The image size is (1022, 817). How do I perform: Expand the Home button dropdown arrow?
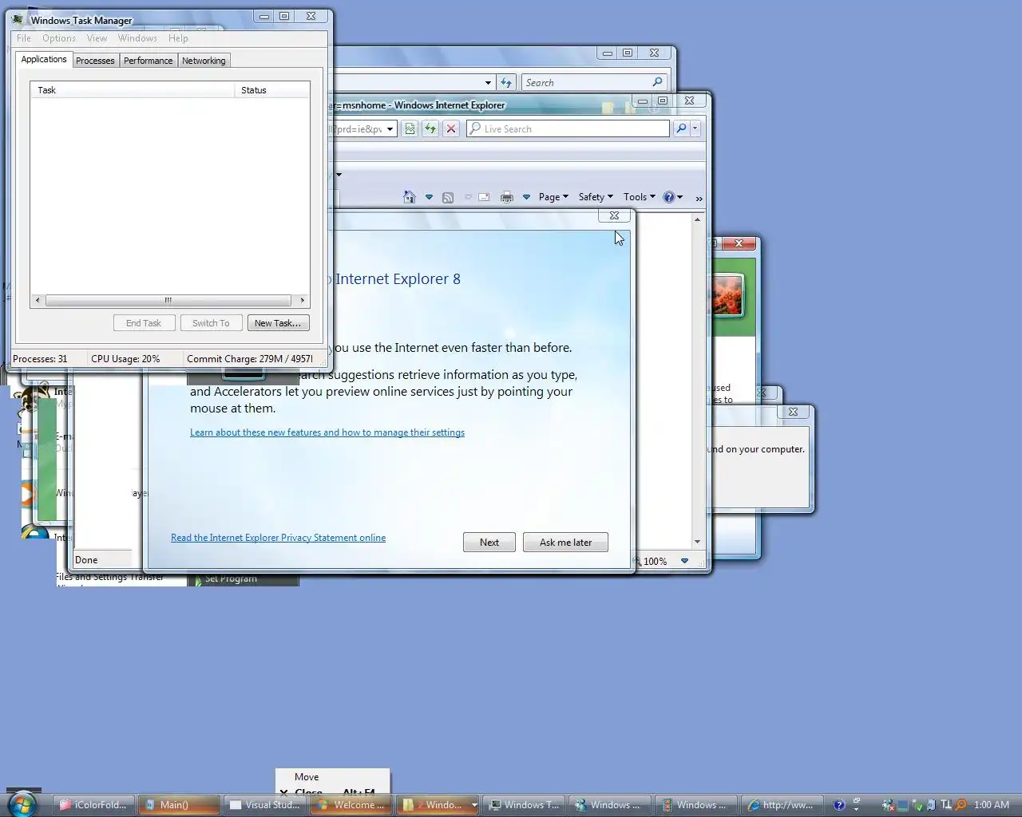click(x=429, y=197)
